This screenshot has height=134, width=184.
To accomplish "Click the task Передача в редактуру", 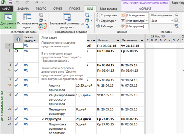I will pyautogui.click(x=58, y=112).
